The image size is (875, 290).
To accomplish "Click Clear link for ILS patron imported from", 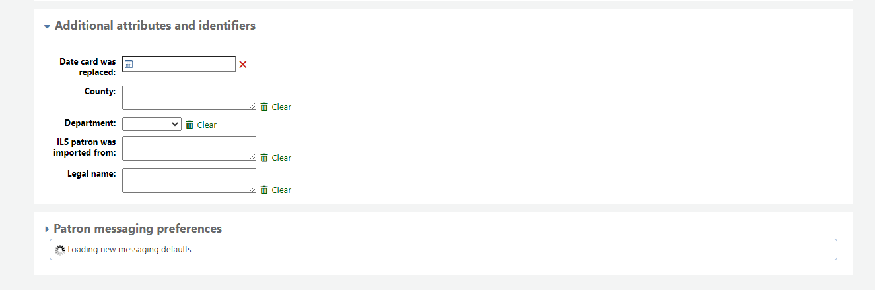I will [281, 158].
